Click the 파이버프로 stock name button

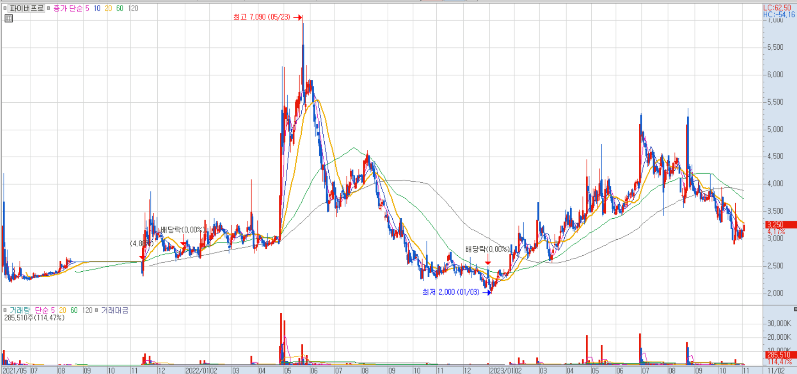[27, 8]
